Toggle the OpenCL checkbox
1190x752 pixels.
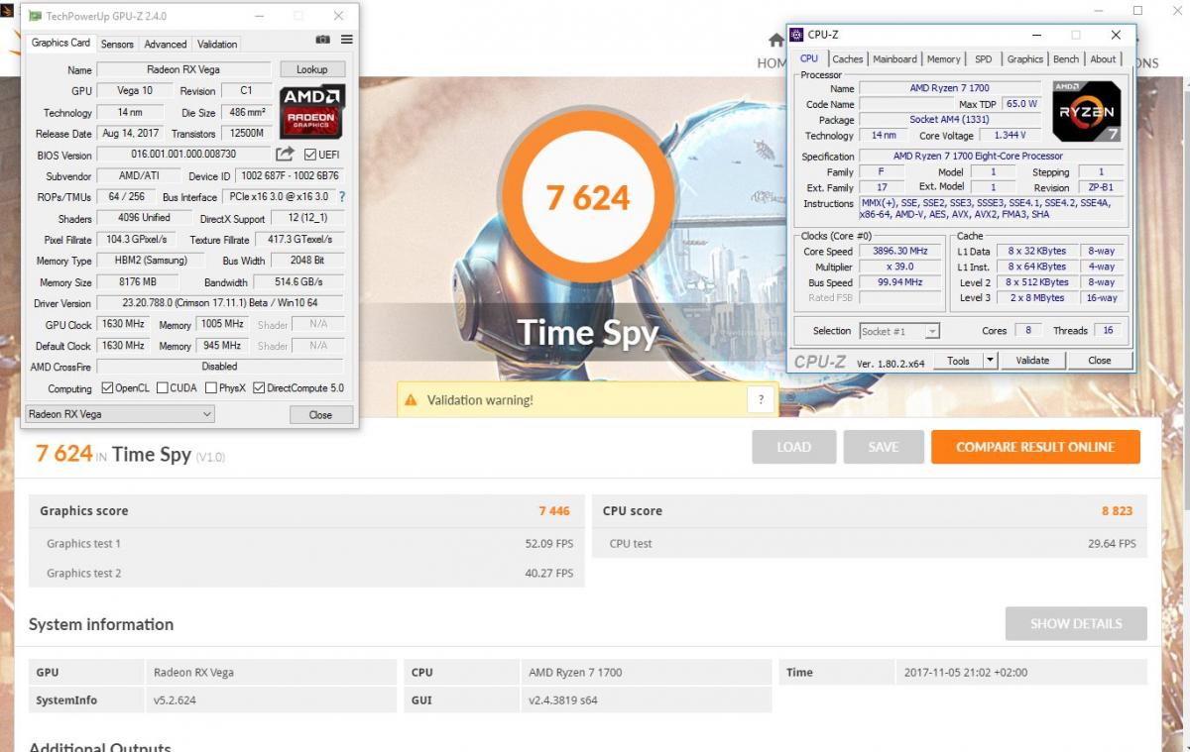click(107, 387)
